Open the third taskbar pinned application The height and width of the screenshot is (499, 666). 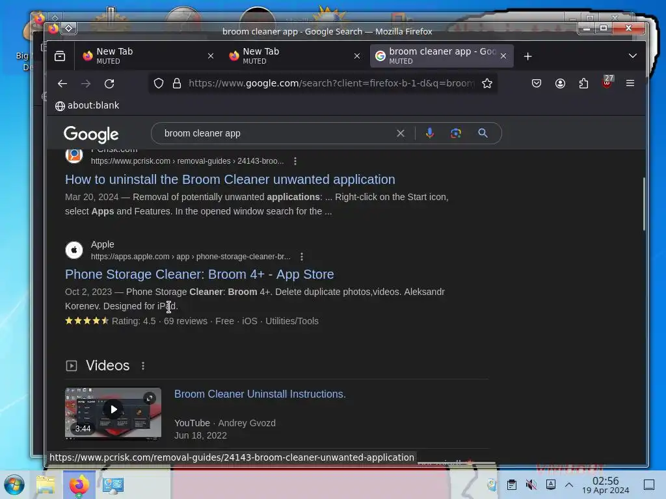coord(113,485)
